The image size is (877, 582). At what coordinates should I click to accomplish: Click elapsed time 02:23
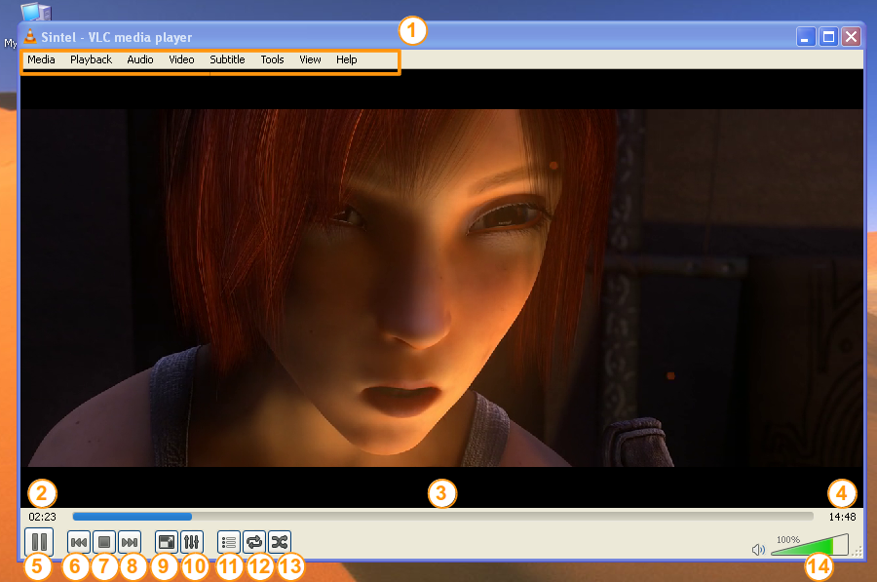43,517
